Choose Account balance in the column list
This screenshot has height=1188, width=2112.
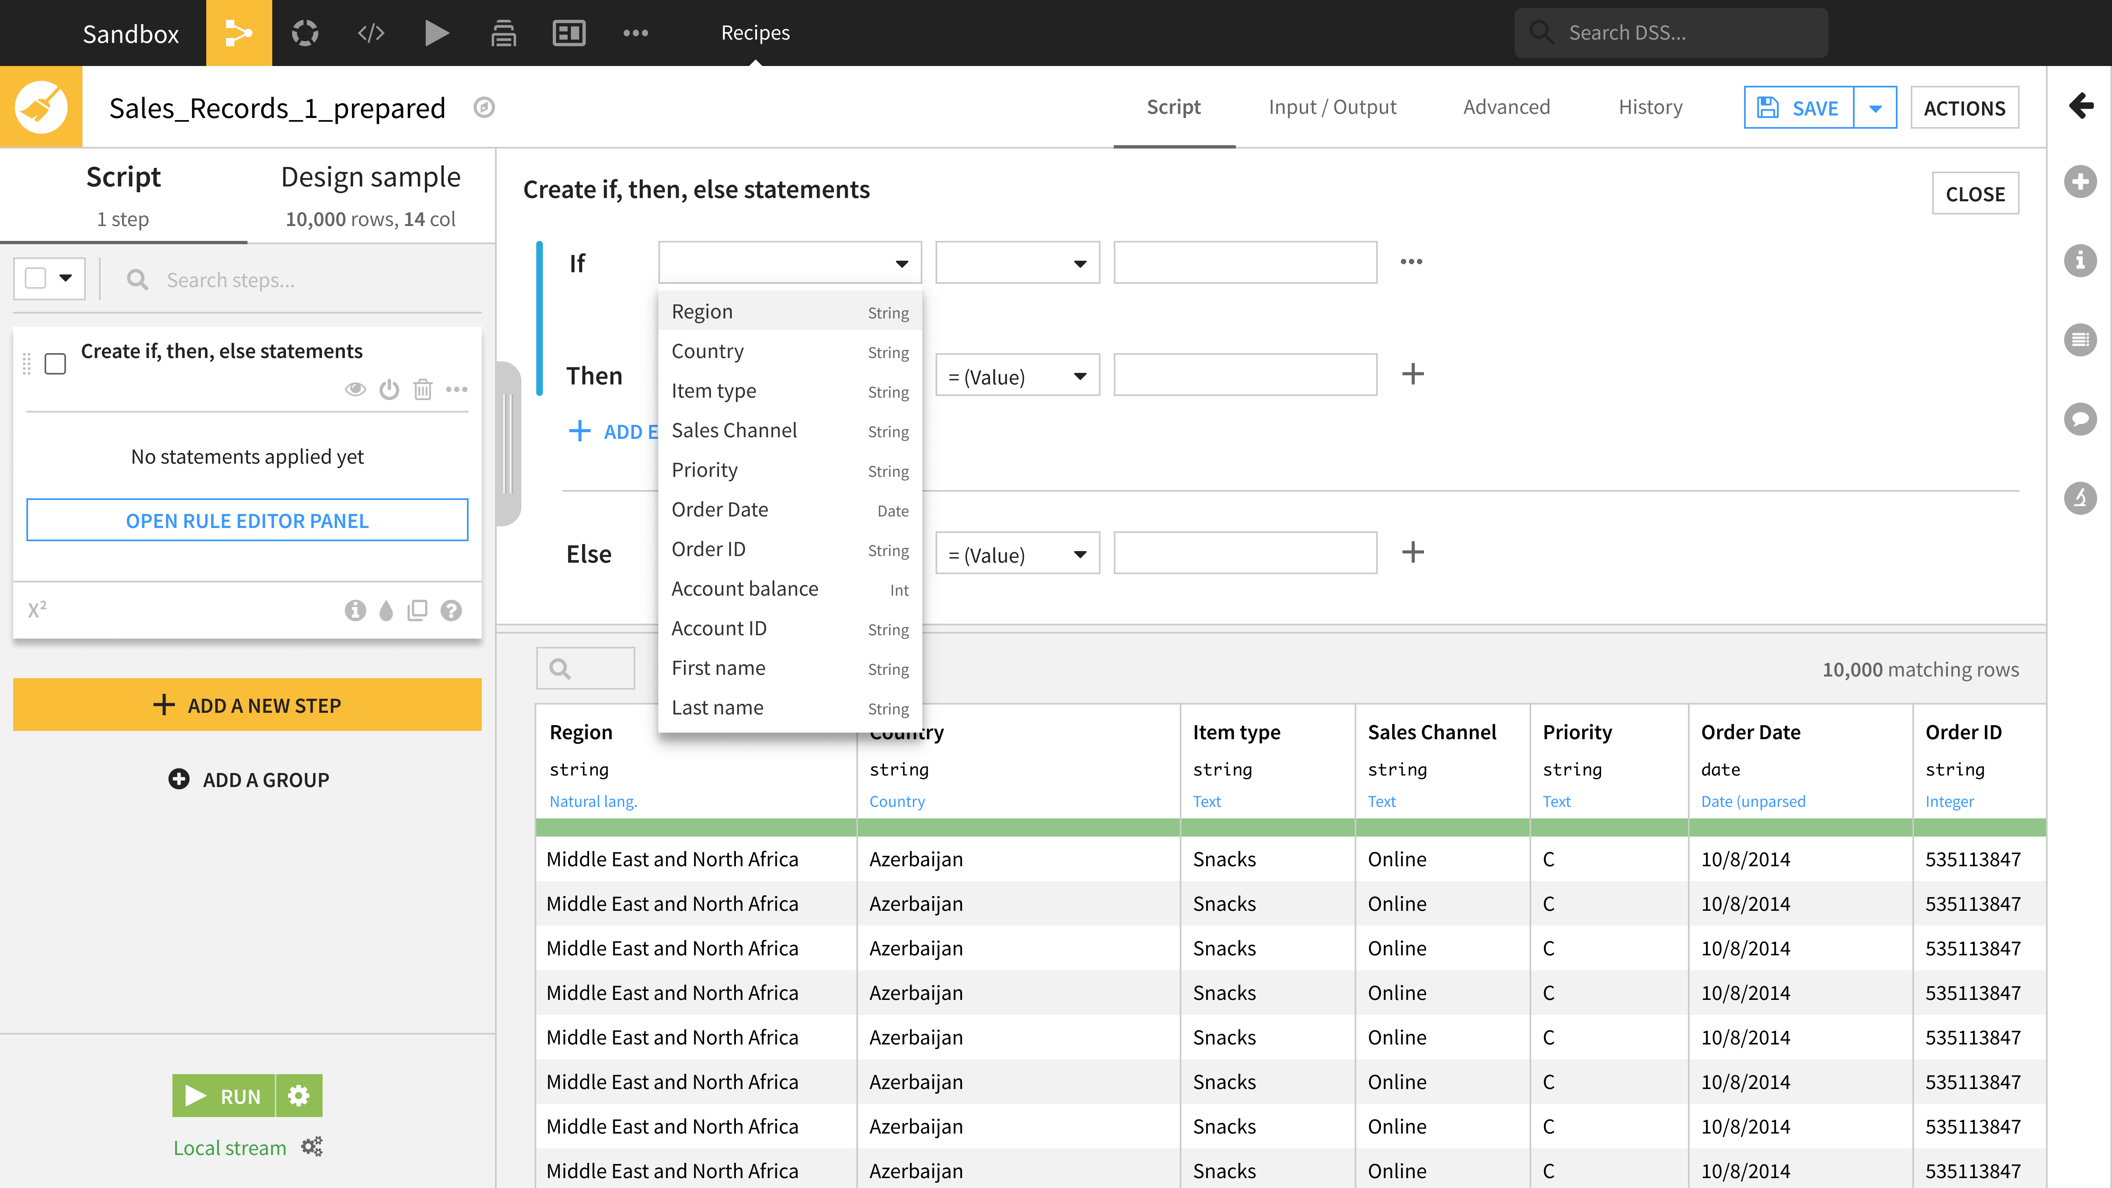coord(790,589)
